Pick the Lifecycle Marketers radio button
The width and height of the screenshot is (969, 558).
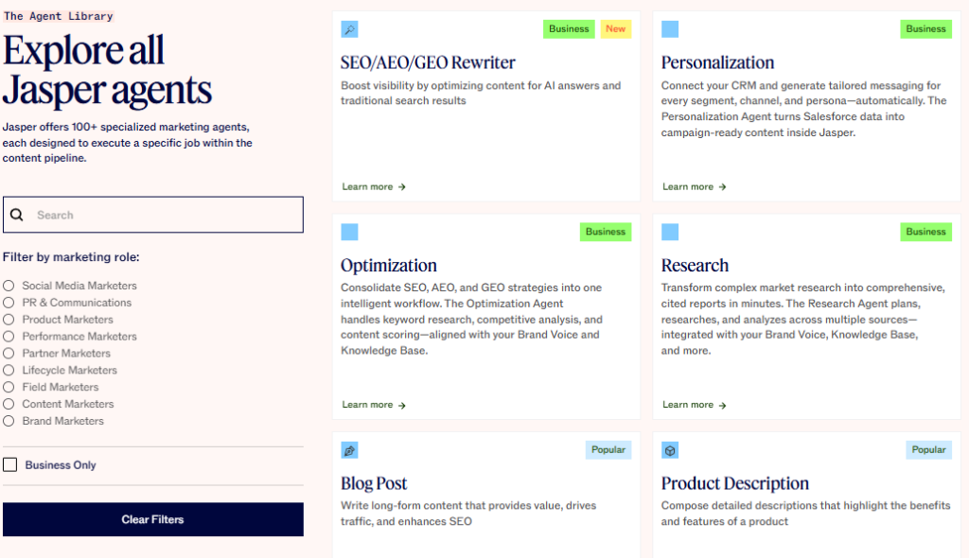(9, 370)
